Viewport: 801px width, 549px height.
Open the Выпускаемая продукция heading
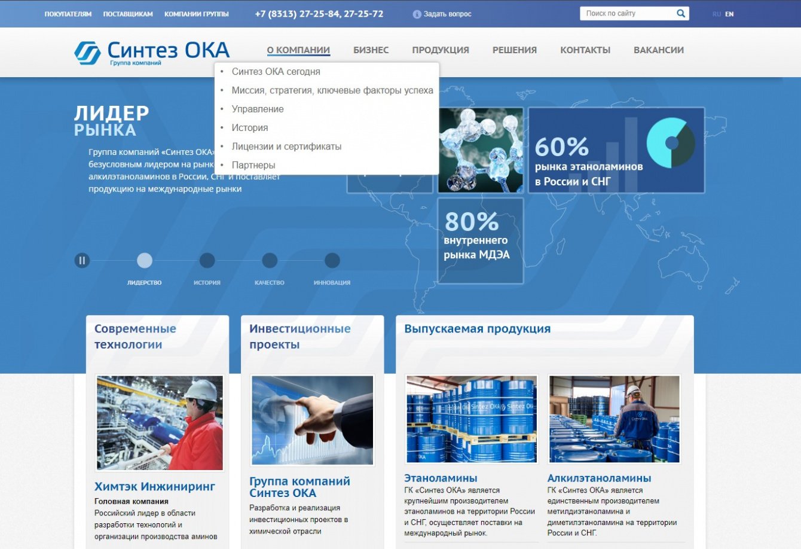tap(478, 329)
